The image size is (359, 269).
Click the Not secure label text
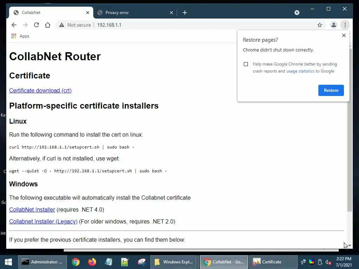tap(79, 25)
